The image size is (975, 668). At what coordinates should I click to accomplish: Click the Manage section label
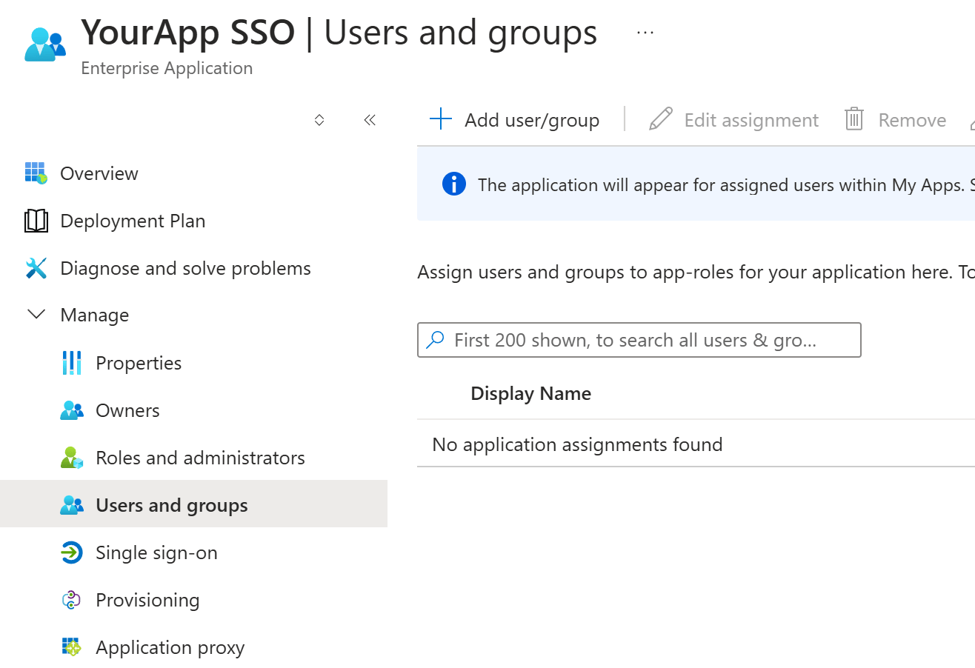click(x=95, y=315)
